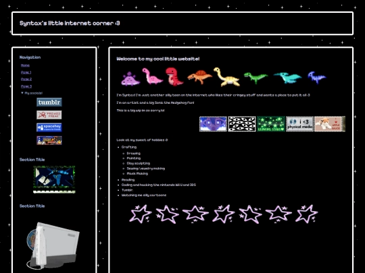Image resolution: width=365 pixels, height=273 pixels.
Task: Open Page 2 from the navigation
Action: point(26,79)
